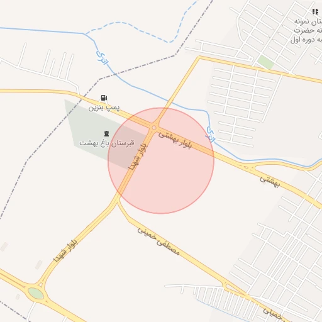Click the oval traffic island on Beheshti road
Image resolution: width=322 pixels, height=322 pixels.
click(246, 167)
